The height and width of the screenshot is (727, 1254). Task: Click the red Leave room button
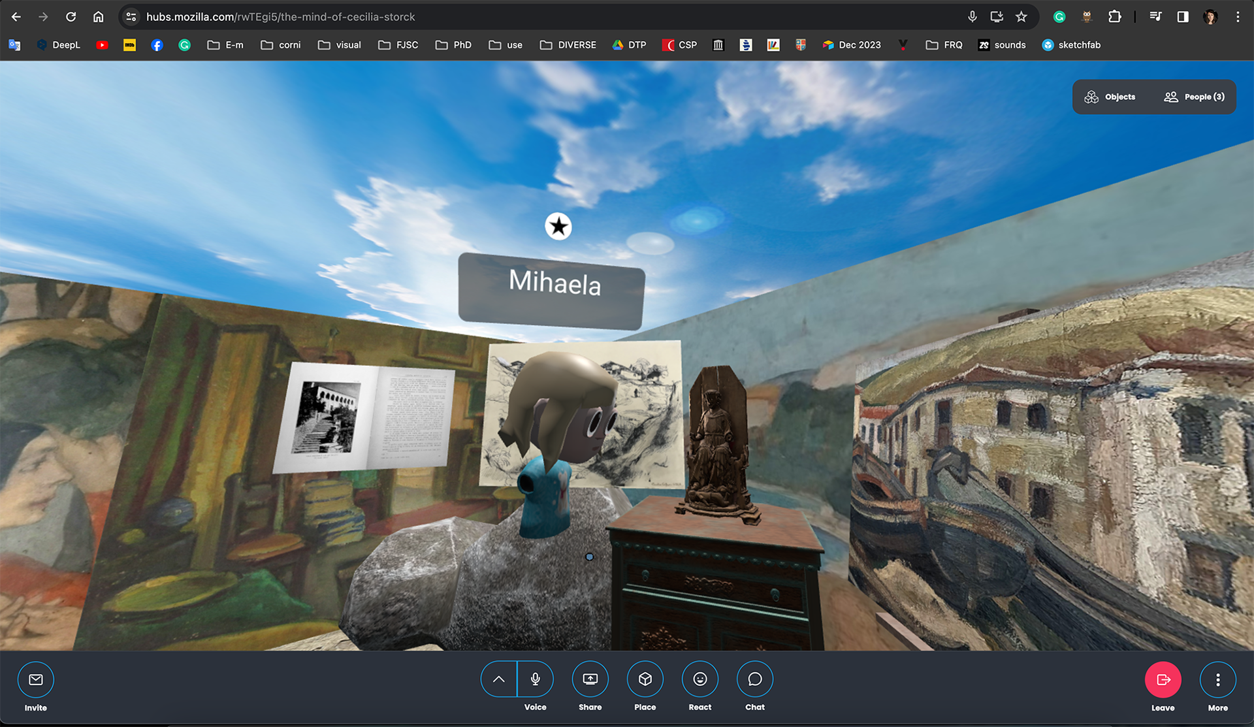[x=1163, y=679]
